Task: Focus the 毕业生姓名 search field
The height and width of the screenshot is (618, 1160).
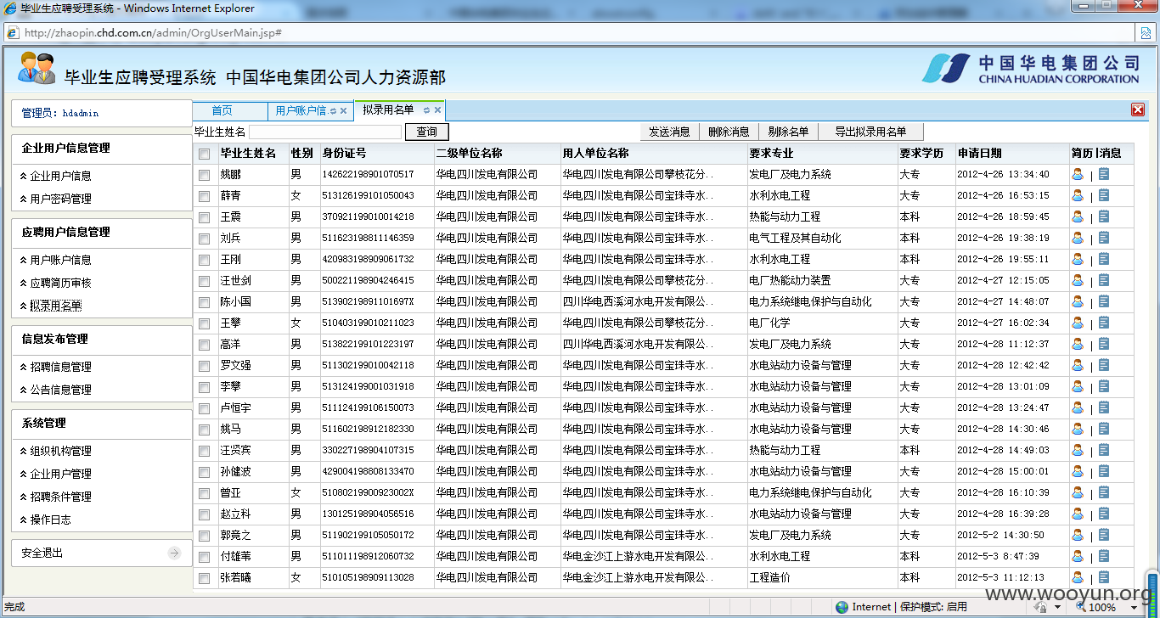Action: pos(324,132)
